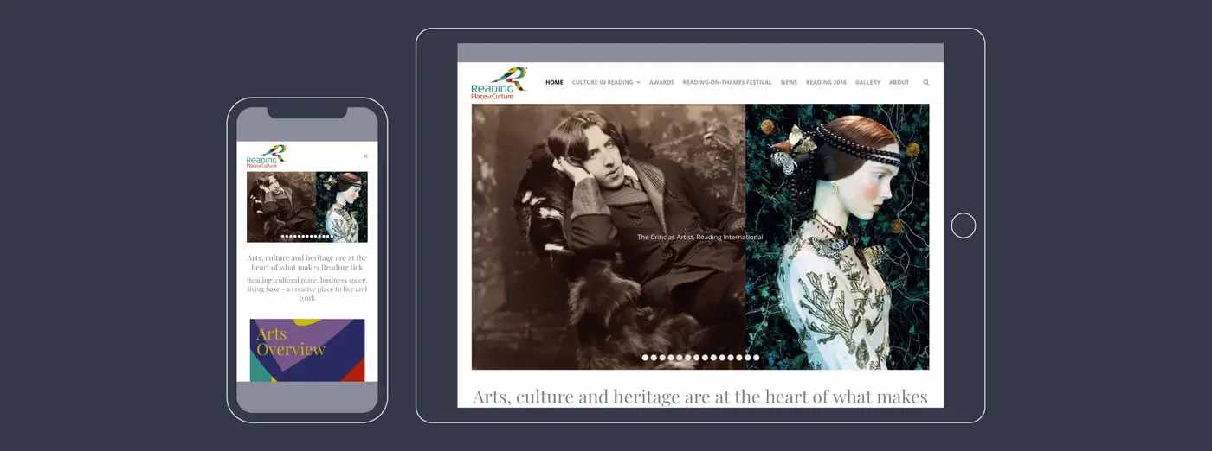Click the tablet headline 'Arts, culture and heritage'
The image size is (1212, 451).
[x=700, y=397]
